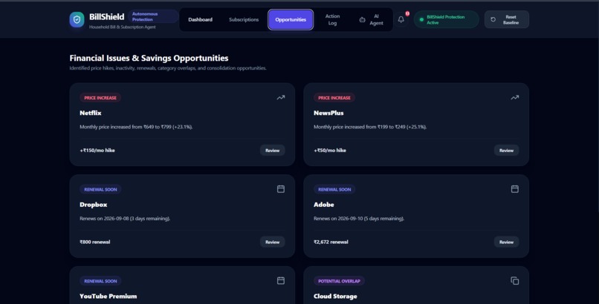Review the Dropbox renewal

pyautogui.click(x=273, y=242)
